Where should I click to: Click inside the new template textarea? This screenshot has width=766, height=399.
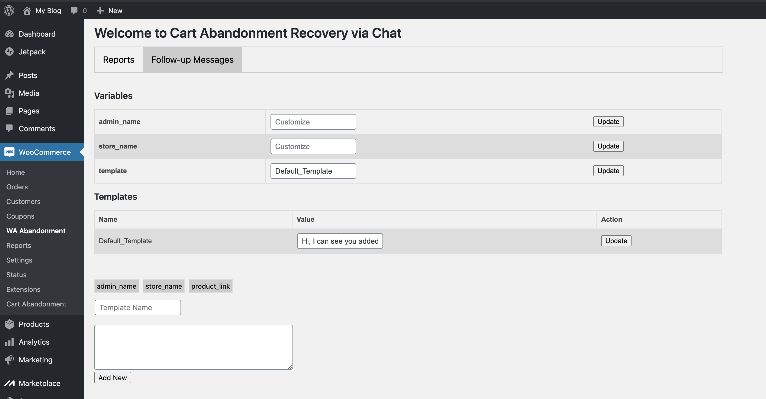tap(194, 347)
